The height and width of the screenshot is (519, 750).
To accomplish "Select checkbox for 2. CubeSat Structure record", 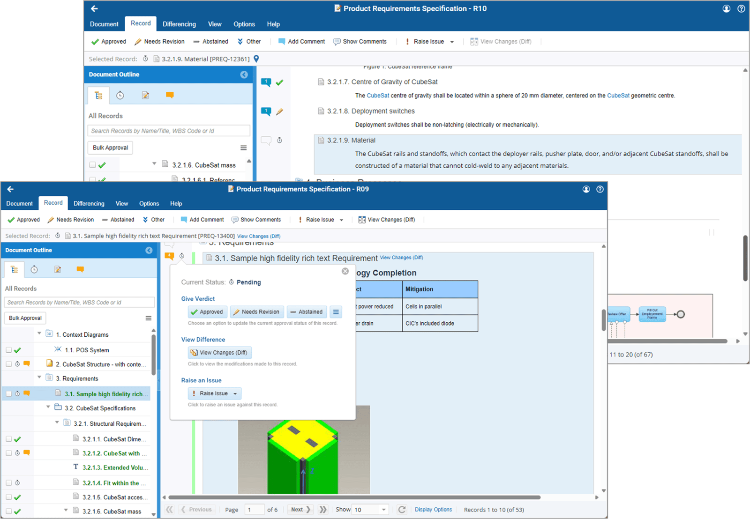I will (x=8, y=364).
